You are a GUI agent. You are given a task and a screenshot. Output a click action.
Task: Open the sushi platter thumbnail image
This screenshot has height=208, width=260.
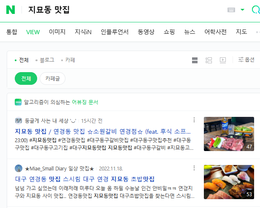point(229,182)
